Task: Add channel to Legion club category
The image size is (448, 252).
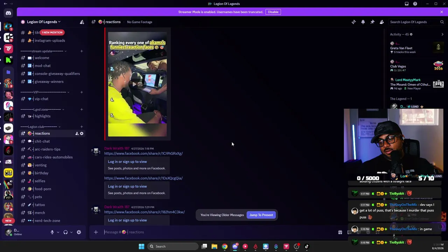Action: [x=82, y=127]
